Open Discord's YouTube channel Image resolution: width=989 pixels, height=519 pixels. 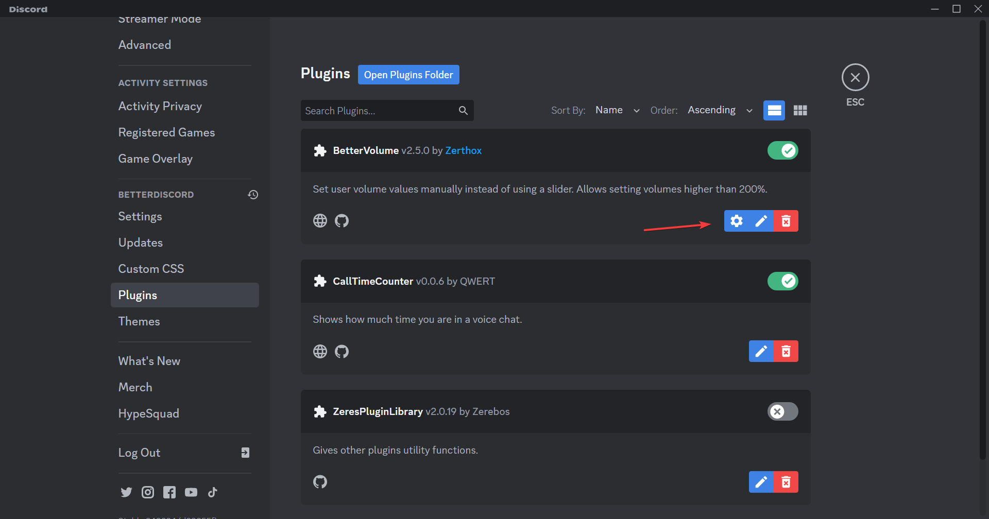point(191,492)
